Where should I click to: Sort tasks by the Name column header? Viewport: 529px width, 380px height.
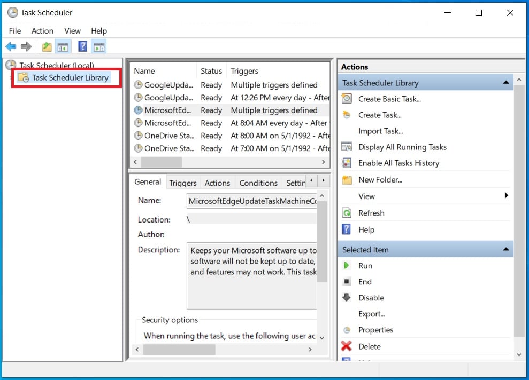point(163,70)
